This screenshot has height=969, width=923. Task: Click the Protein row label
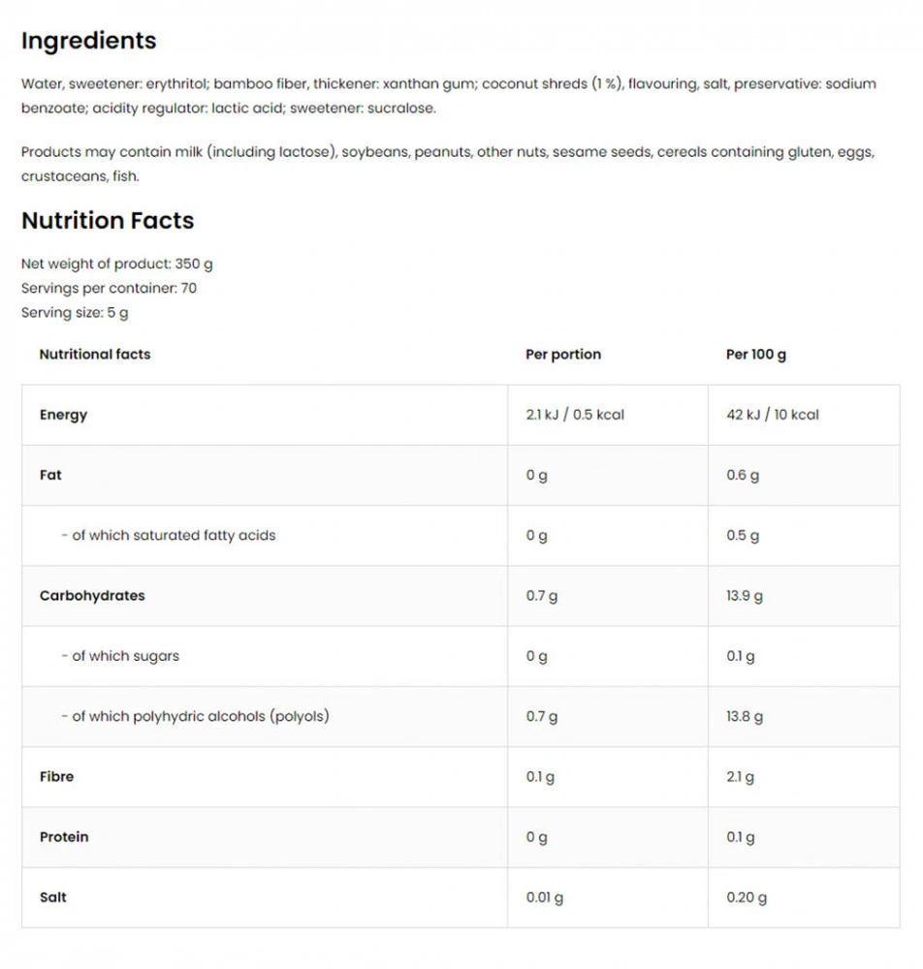pos(64,837)
